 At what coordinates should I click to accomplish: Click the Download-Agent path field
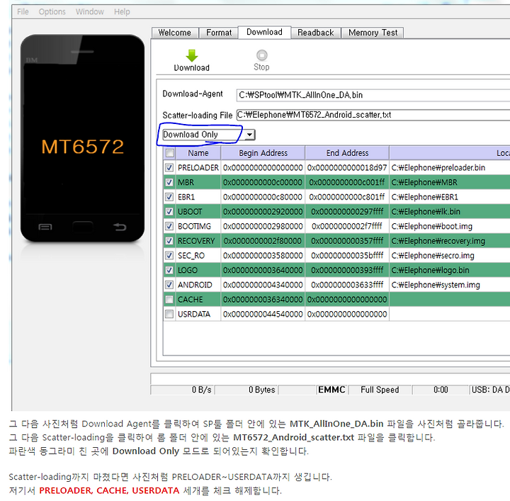373,95
